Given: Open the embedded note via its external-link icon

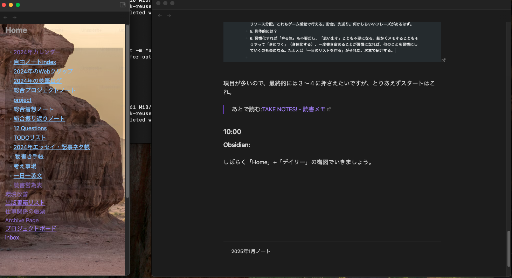Looking at the screenshot, I should pyautogui.click(x=443, y=60).
